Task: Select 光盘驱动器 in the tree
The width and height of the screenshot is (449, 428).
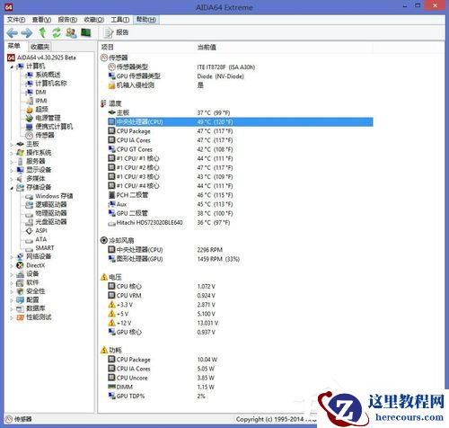Action: [x=51, y=222]
